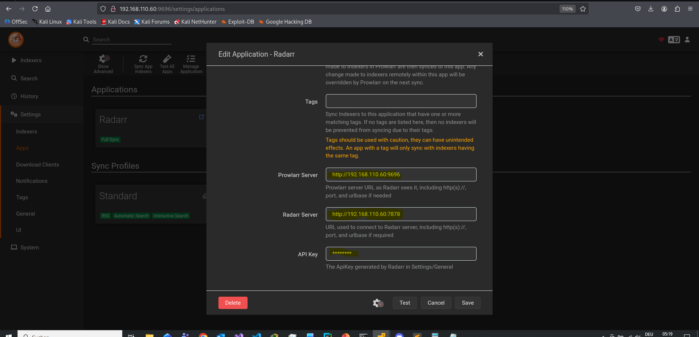Close the Edit Application dialog
The image size is (699, 337).
coord(480,54)
